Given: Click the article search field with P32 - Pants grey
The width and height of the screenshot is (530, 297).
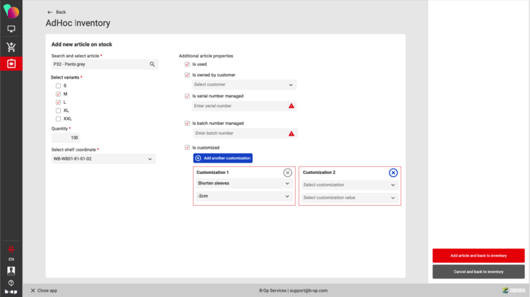Looking at the screenshot, I should pos(105,64).
